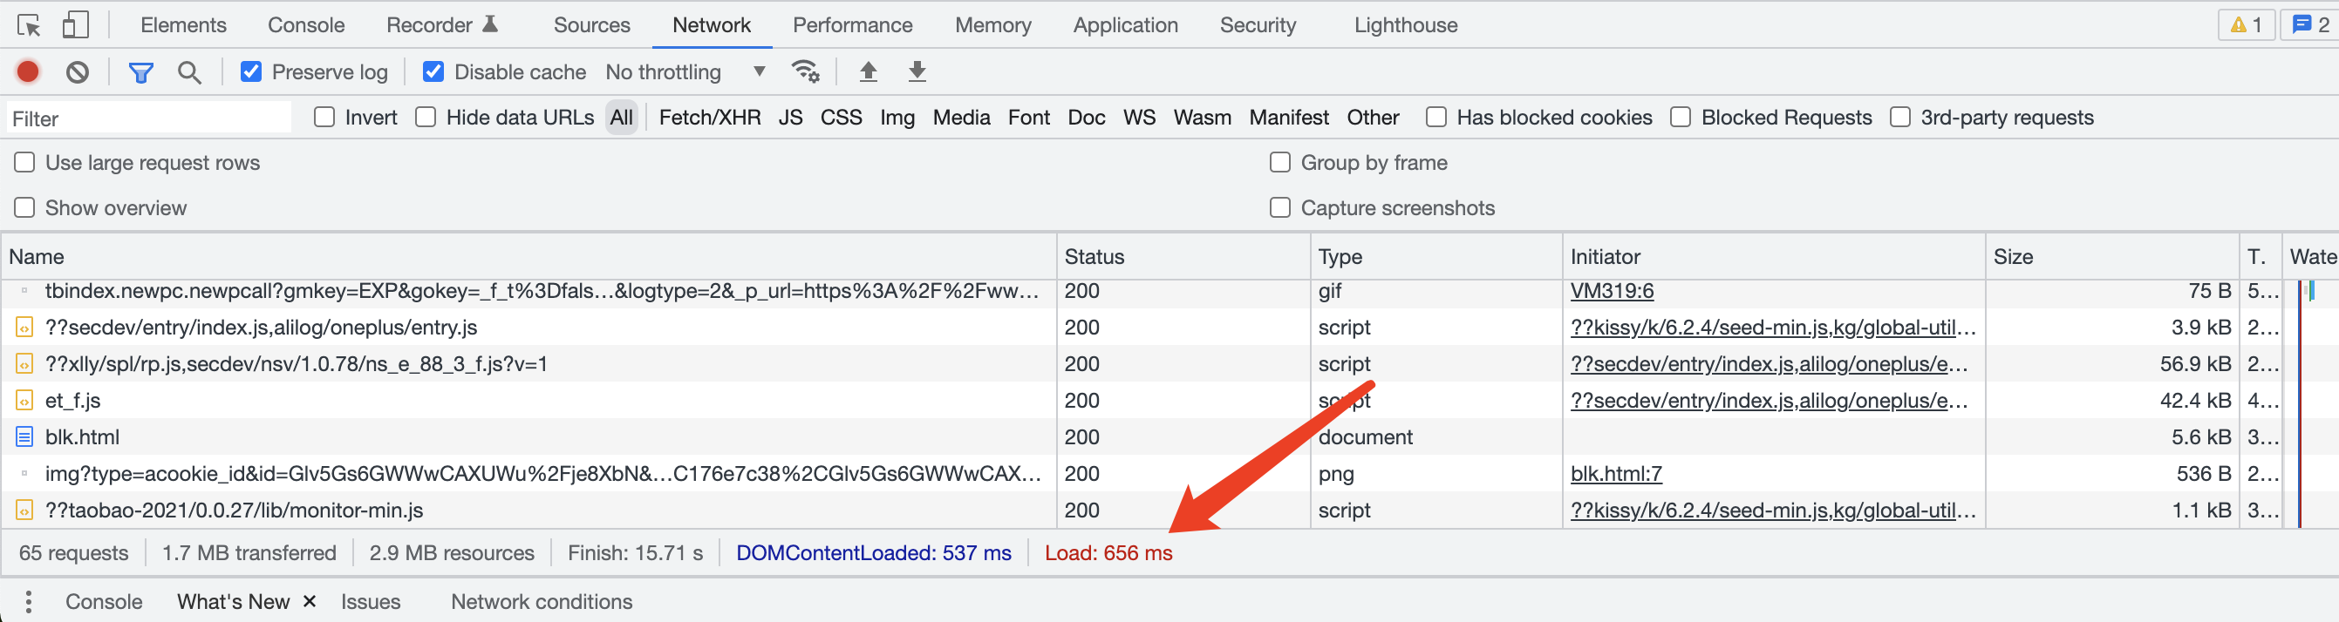Toggle the device toolbar icon
This screenshot has width=2339, height=622.
click(x=75, y=25)
